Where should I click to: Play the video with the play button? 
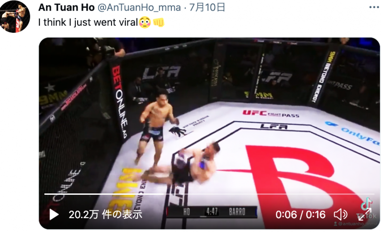coord(54,214)
